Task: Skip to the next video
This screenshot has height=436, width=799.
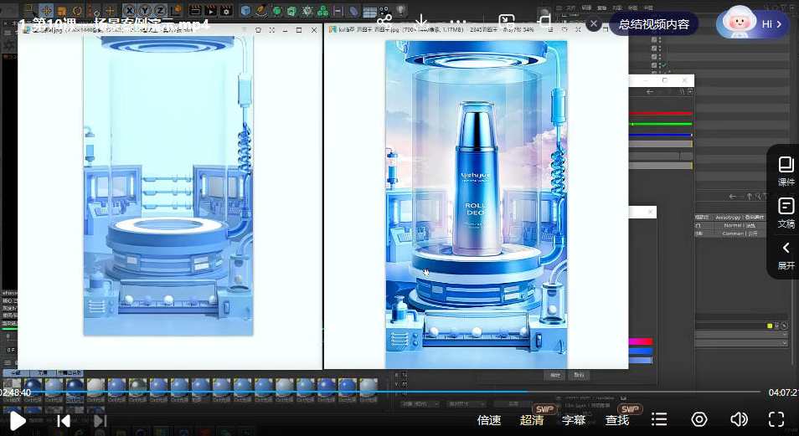Action: (x=100, y=420)
